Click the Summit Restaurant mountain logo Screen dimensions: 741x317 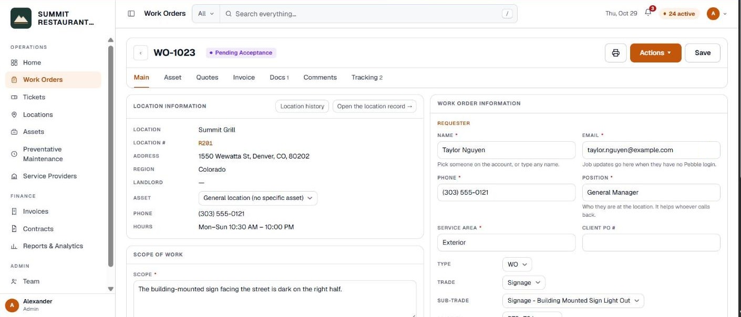[21, 18]
